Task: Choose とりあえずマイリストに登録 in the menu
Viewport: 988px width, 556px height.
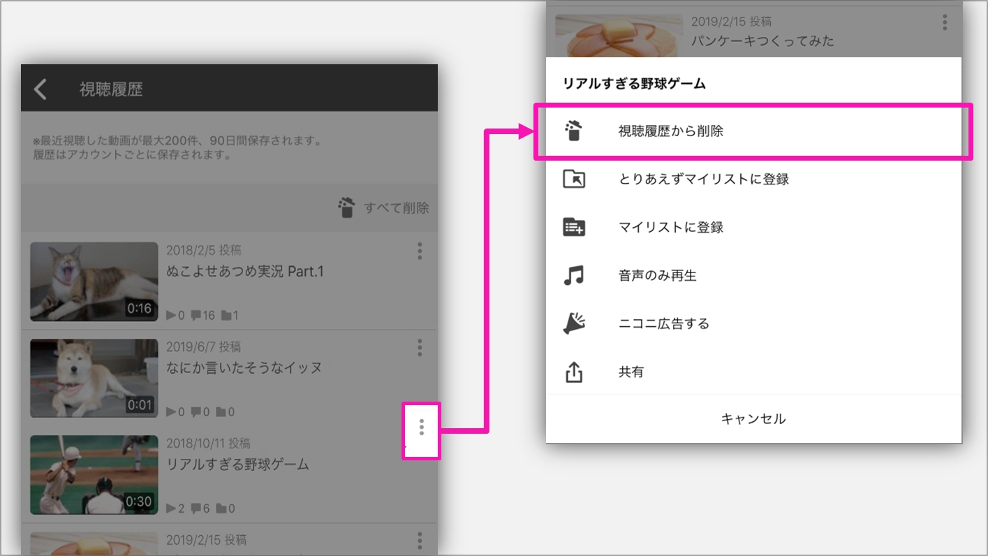Action: 703,179
